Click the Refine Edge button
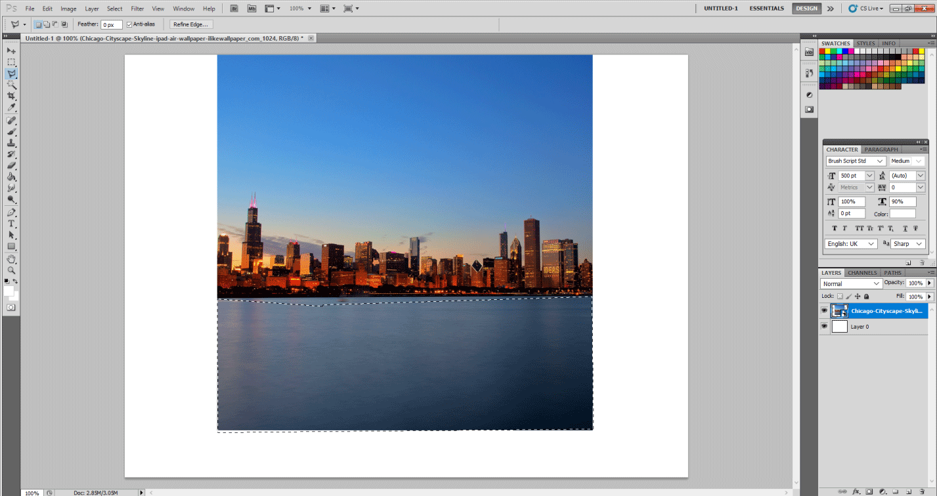 pyautogui.click(x=190, y=24)
